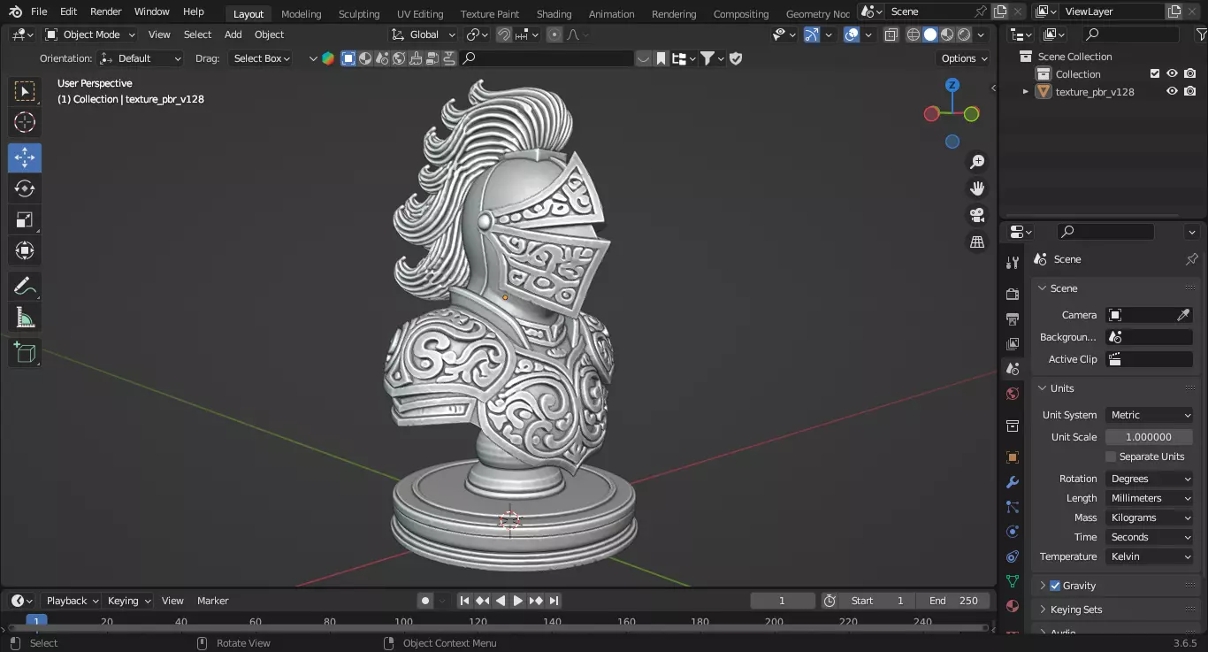
Task: Open the World properties tab
Action: pyautogui.click(x=1013, y=394)
